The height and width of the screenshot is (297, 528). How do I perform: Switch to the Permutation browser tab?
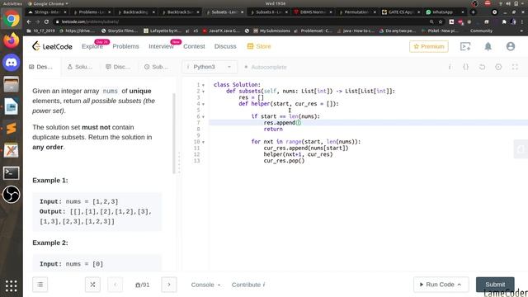pos(356,12)
